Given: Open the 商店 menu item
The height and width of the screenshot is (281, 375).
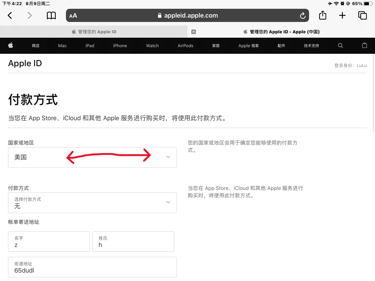Looking at the screenshot, I should (36, 46).
